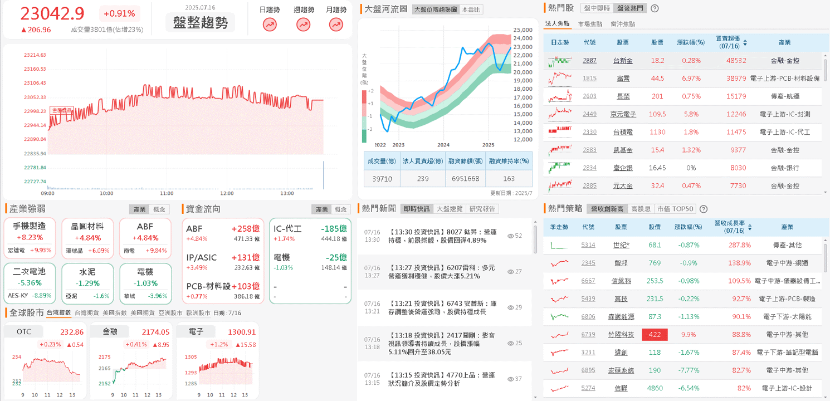Open stock code link 5274
This screenshot has height=401, width=830.
[588, 388]
